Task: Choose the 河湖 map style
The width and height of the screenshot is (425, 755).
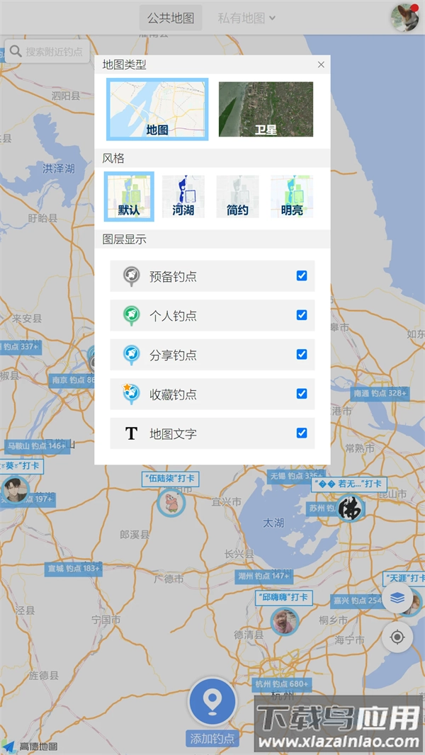Action: click(x=183, y=196)
